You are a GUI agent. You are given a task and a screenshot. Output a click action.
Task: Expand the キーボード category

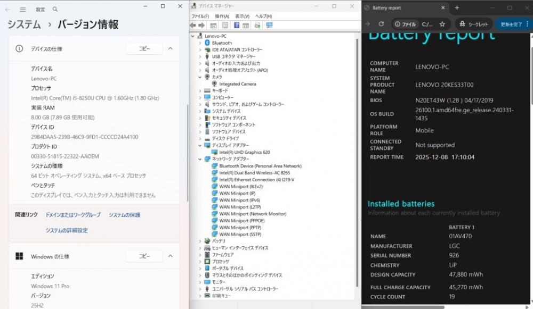(200, 90)
